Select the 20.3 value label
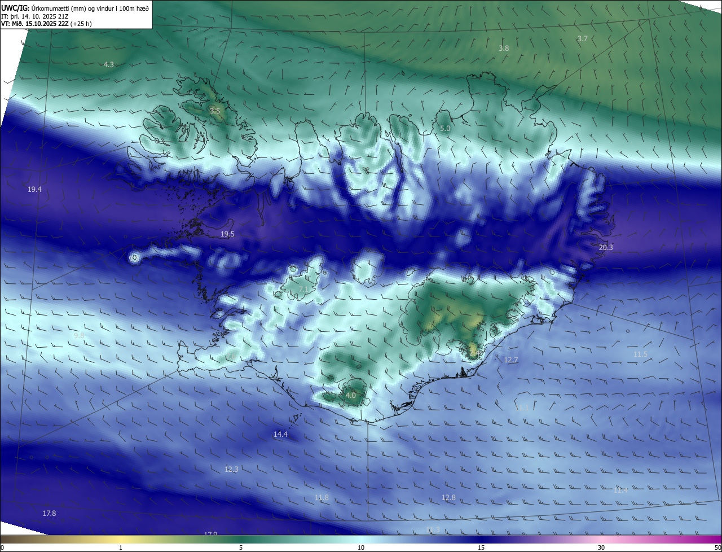 tap(605, 247)
